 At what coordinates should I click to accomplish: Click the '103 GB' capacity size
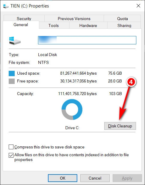click(x=116, y=94)
